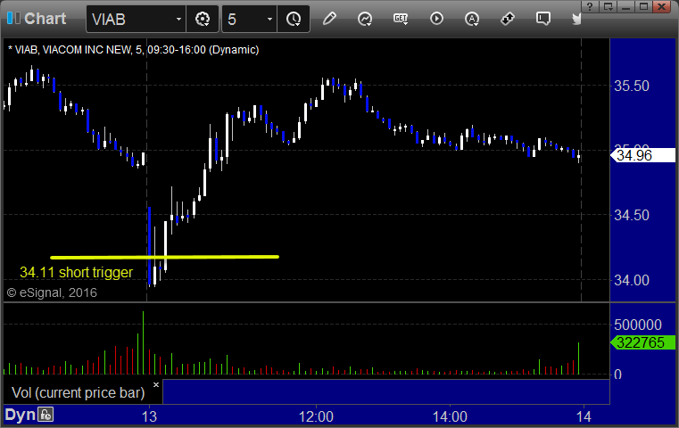Viewport: 679px width, 428px height.
Task: Click the 12:00 time axis label
Action: pyautogui.click(x=316, y=416)
